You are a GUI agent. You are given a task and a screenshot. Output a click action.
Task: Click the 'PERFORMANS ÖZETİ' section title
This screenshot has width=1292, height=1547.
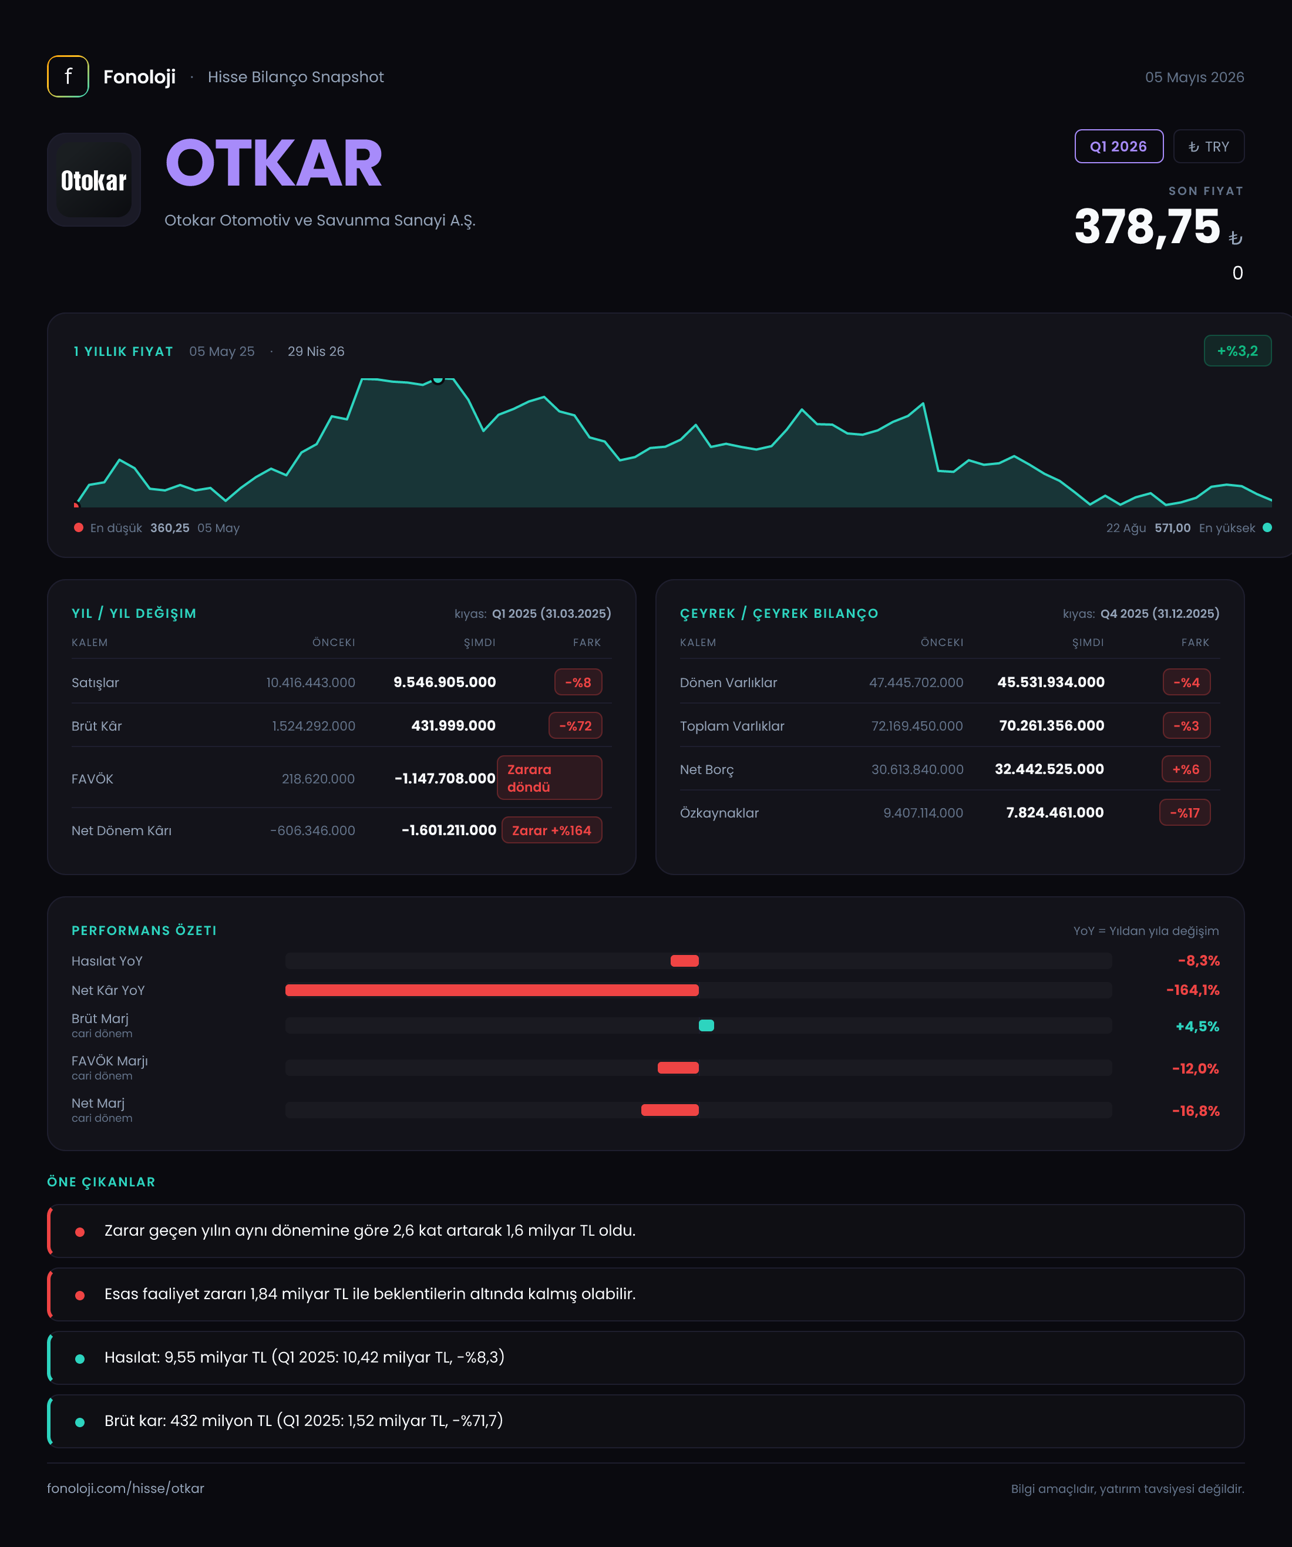[144, 930]
